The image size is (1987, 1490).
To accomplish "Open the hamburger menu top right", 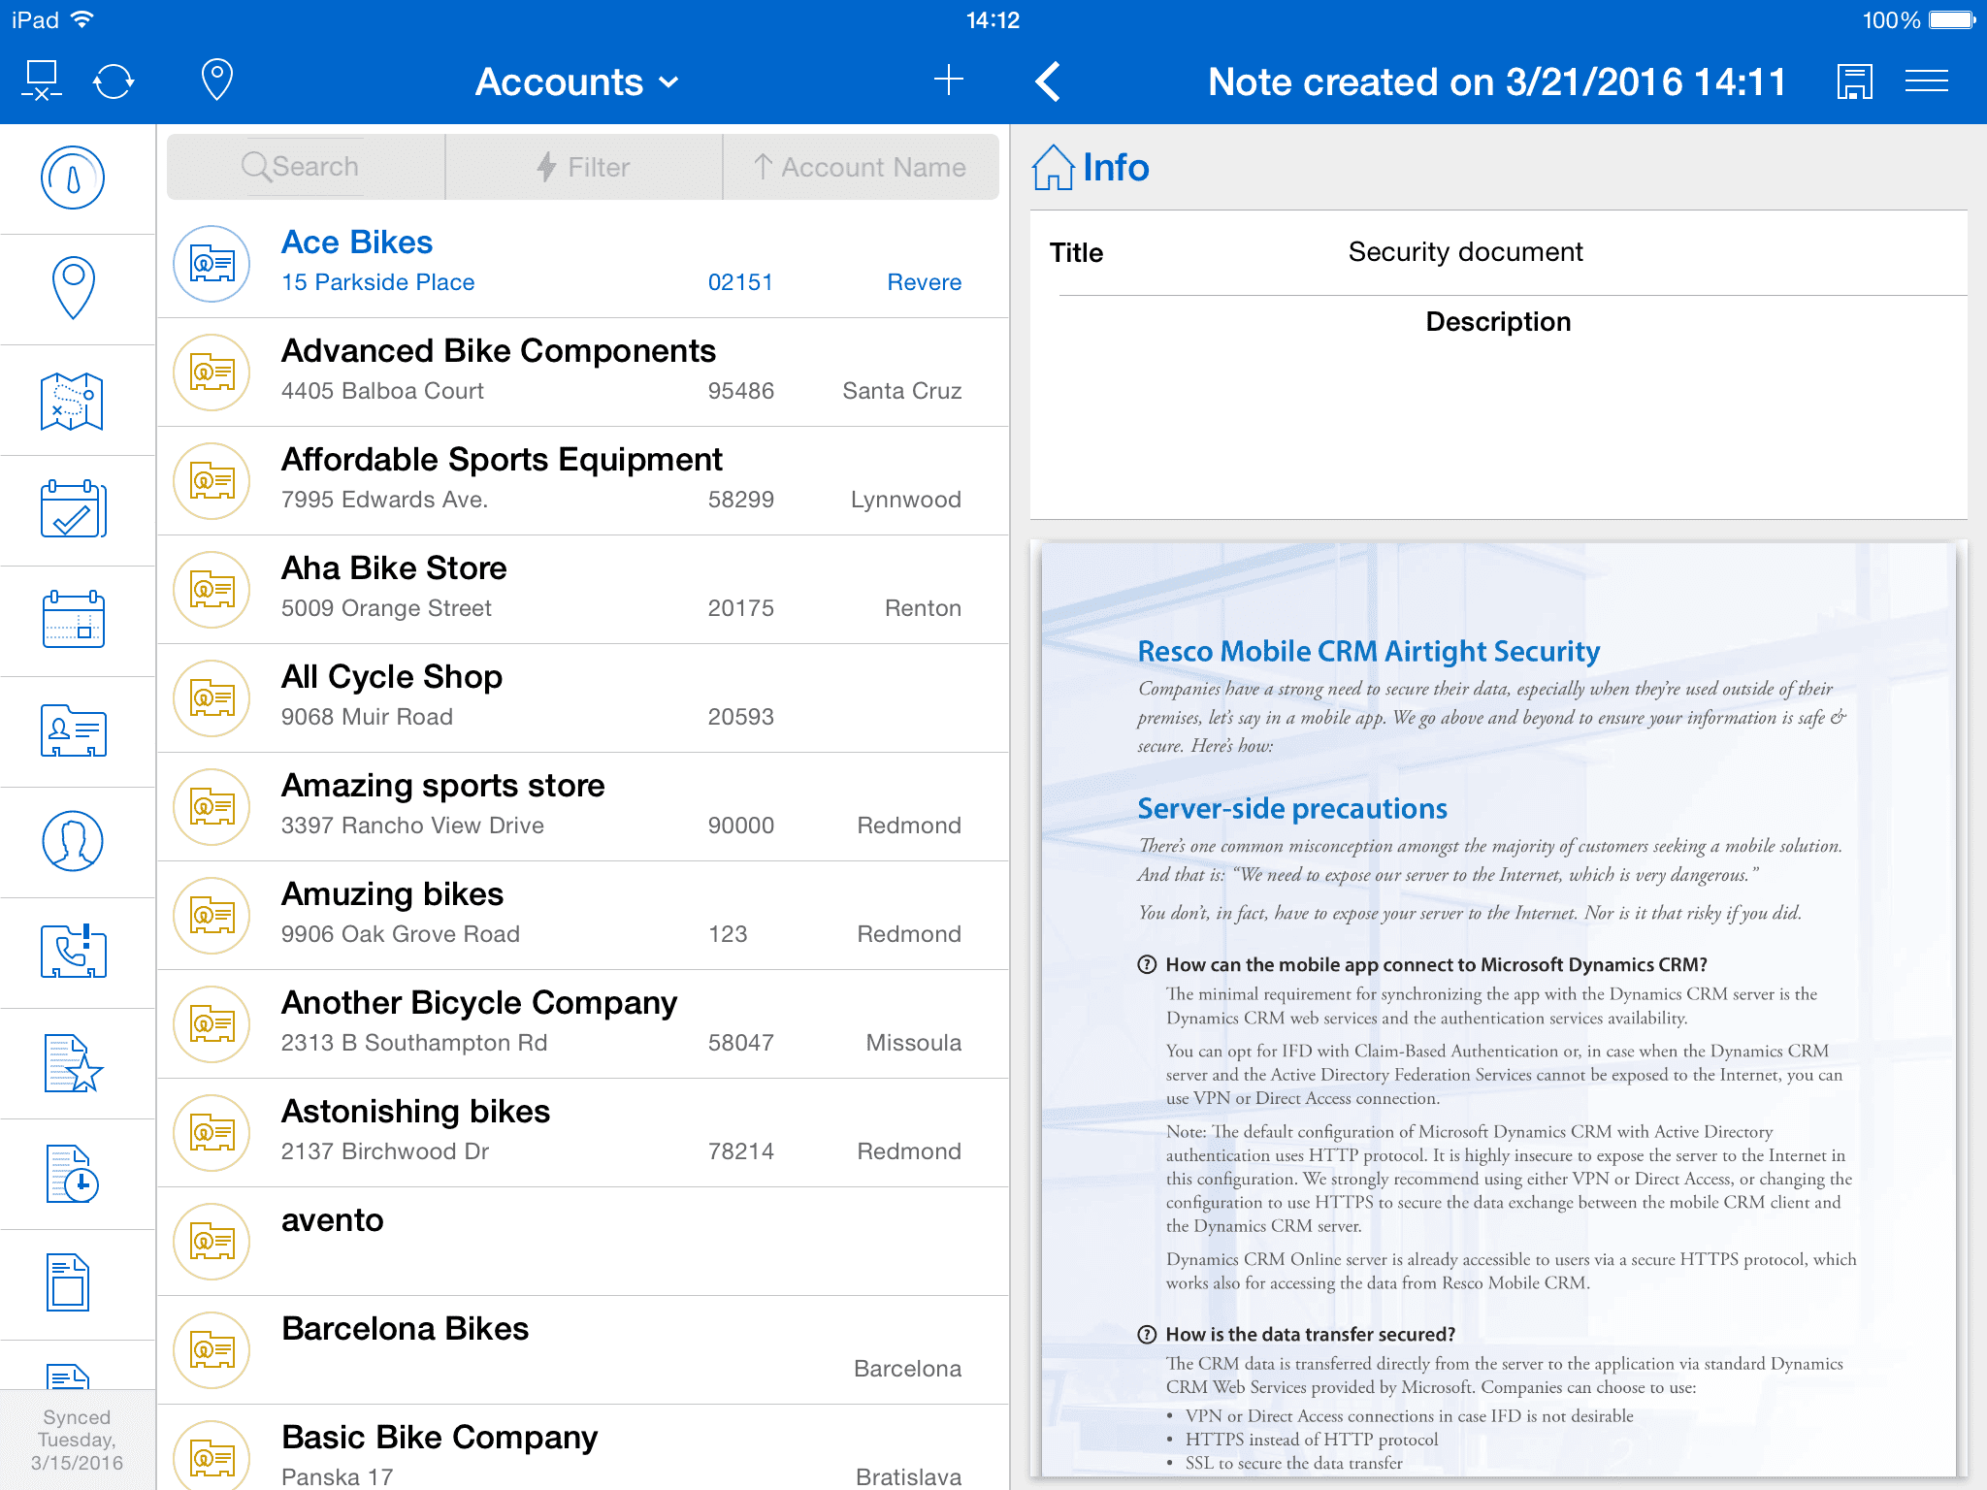I will (x=1926, y=81).
